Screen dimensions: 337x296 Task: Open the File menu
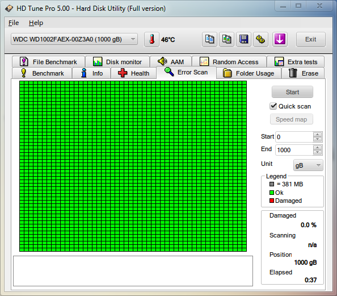coord(14,23)
